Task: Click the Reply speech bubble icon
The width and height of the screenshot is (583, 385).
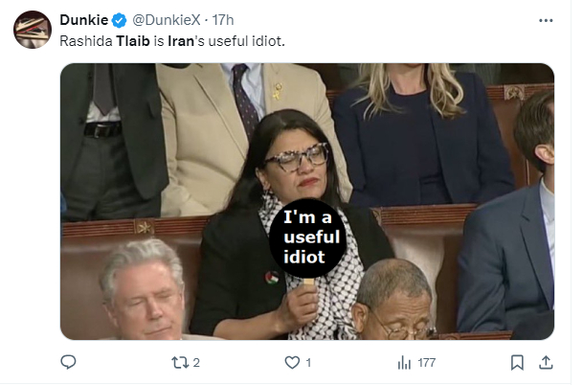Action: (x=68, y=363)
